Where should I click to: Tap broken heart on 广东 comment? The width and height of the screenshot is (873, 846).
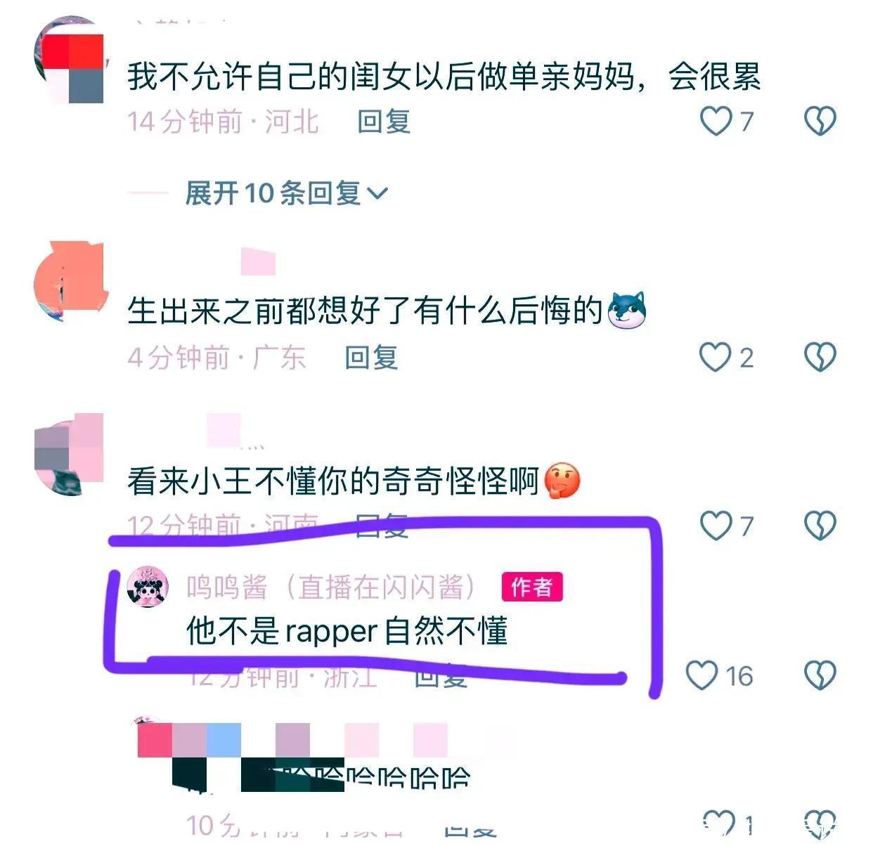820,358
